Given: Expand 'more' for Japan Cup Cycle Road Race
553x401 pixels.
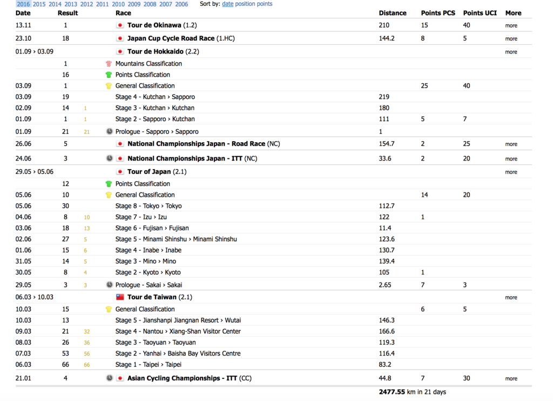Looking at the screenshot, I should [511, 39].
